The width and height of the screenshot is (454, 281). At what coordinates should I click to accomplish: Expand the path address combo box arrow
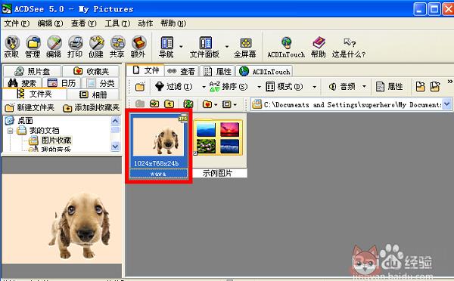pyautogui.click(x=447, y=104)
